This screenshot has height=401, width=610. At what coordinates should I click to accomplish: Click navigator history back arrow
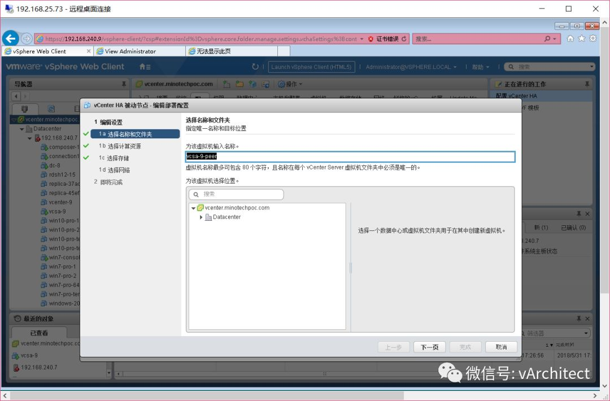16,96
